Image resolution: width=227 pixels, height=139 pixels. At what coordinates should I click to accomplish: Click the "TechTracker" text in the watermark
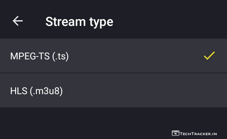coord(195,133)
